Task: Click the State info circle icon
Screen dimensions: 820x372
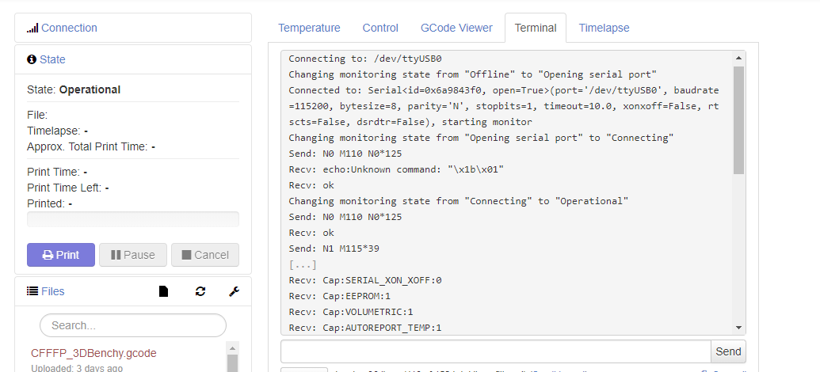Action: (32, 59)
